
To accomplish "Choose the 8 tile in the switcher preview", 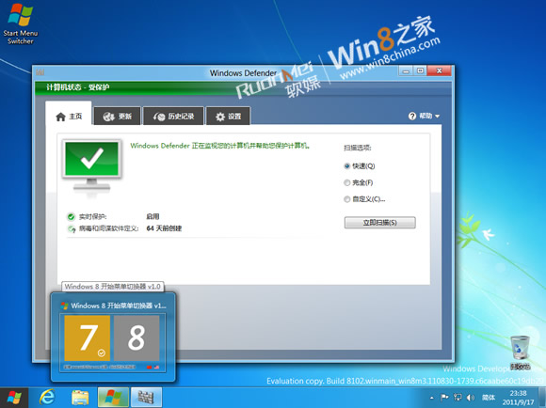I will (x=136, y=337).
